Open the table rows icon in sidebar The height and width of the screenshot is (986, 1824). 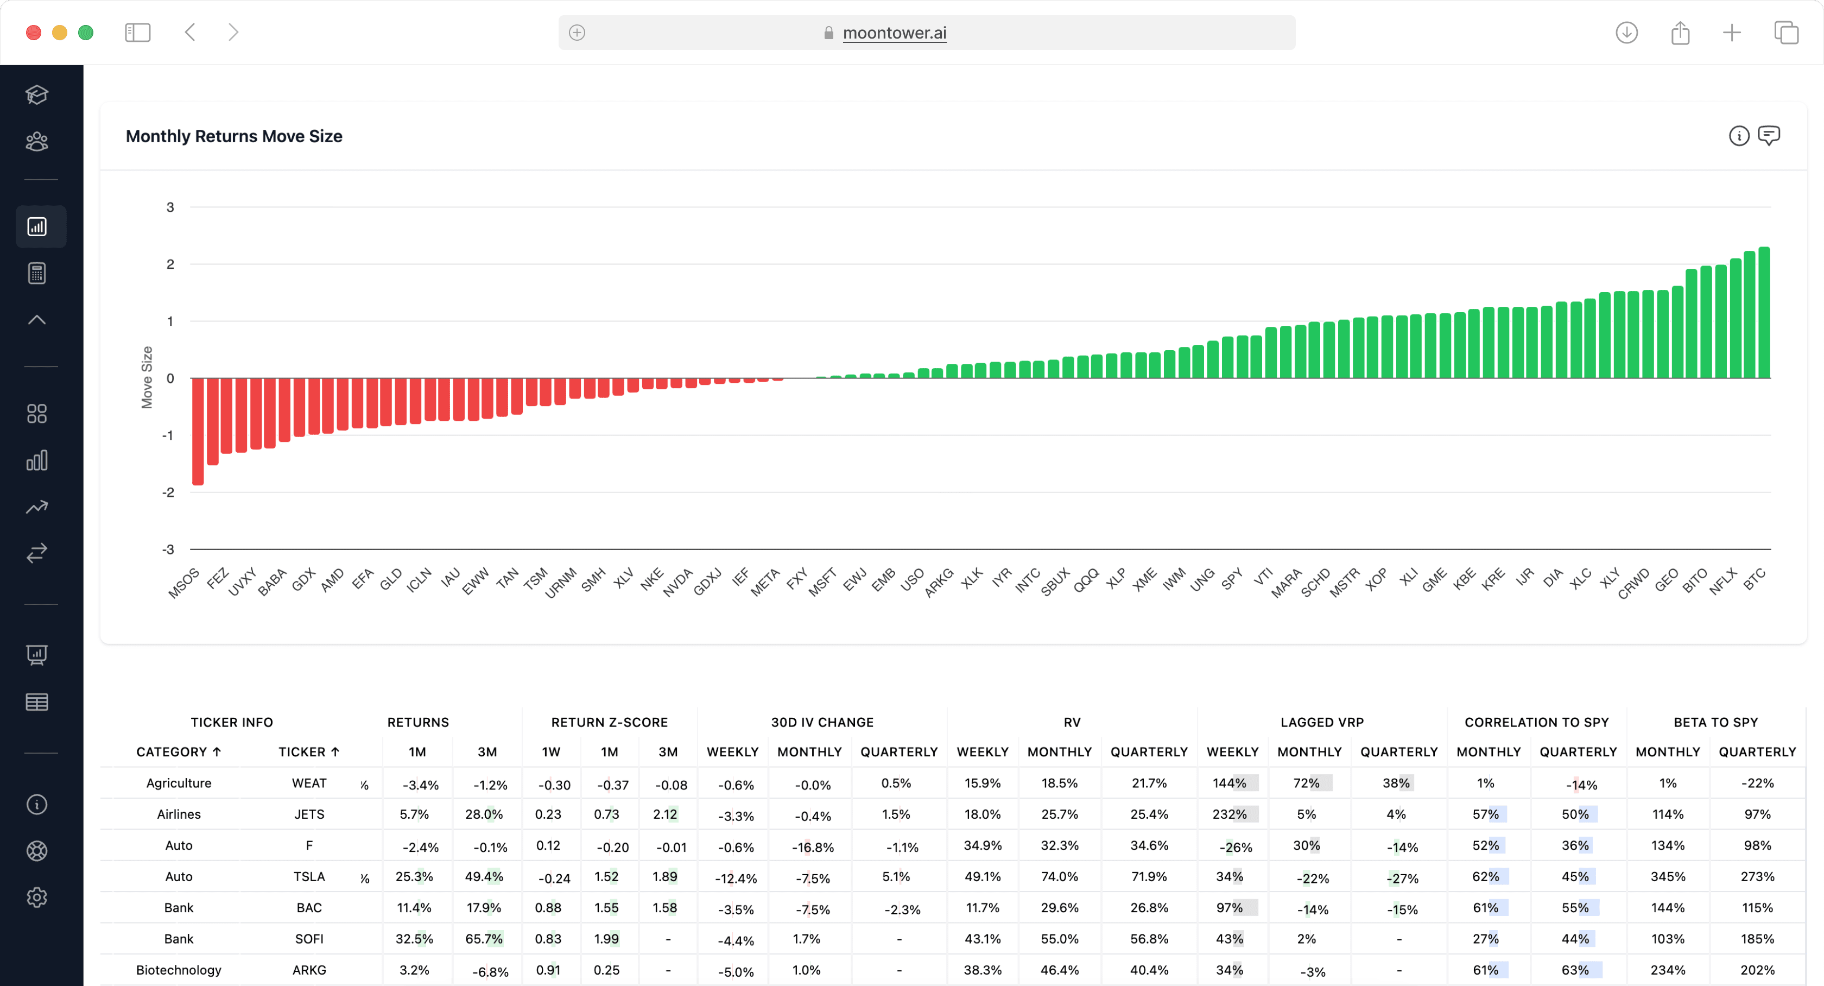[37, 702]
